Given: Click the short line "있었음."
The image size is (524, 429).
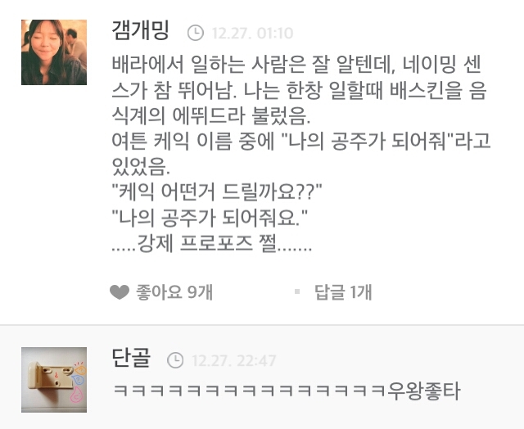Looking at the screenshot, I should (x=141, y=166).
